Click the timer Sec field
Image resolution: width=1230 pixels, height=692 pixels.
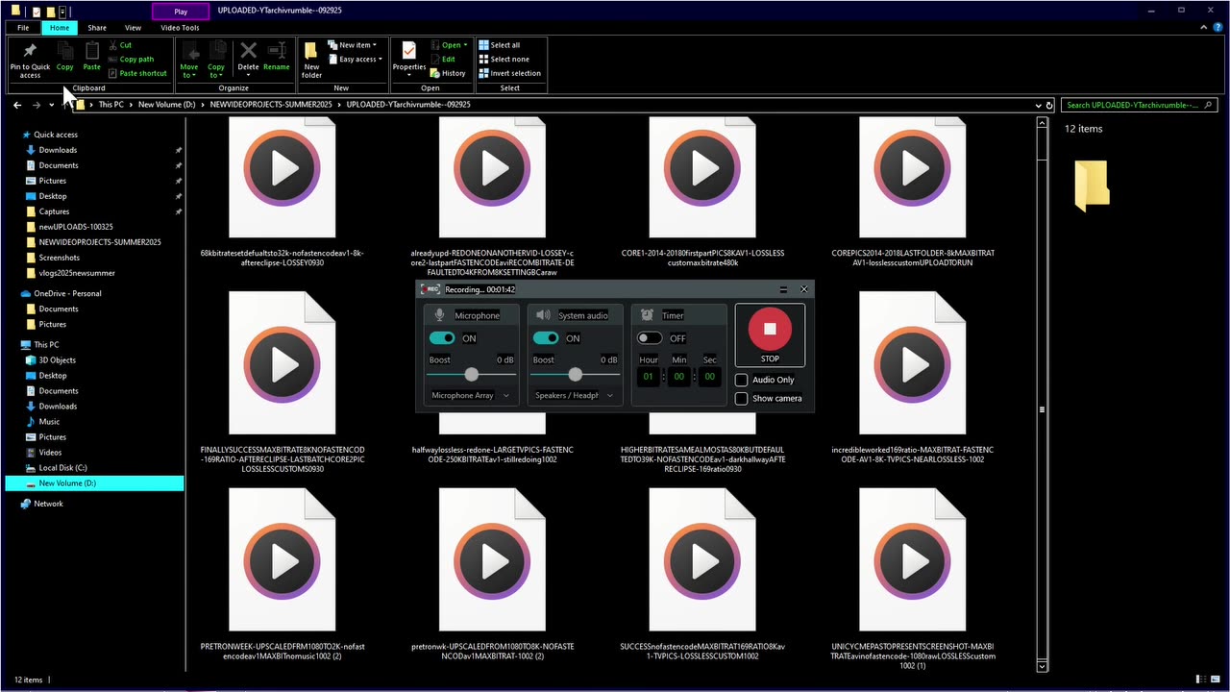click(710, 376)
